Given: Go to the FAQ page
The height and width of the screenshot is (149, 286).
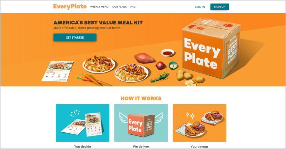Looking at the screenshot, I should 133,7.
